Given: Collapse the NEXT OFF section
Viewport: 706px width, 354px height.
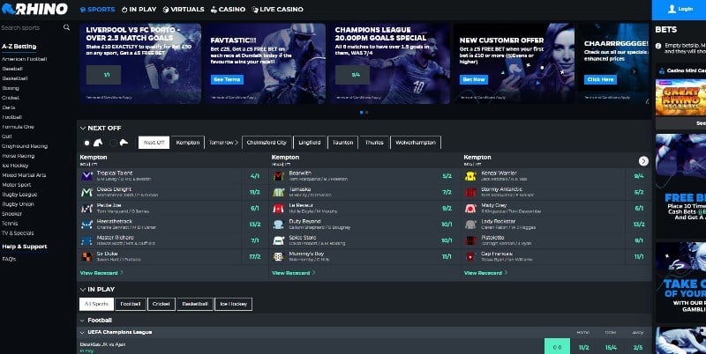Looking at the screenshot, I should (83, 128).
